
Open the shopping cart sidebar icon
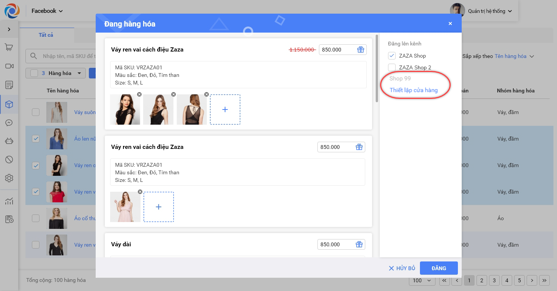[x=9, y=47]
